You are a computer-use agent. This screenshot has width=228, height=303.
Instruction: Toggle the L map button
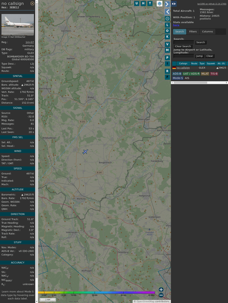tap(167, 25)
